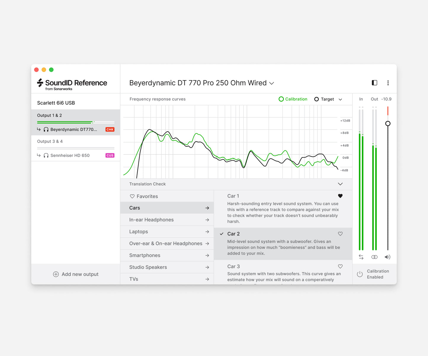428x356 pixels.
Task: Toggle the Calibration Enabled power button
Action: coord(360,274)
